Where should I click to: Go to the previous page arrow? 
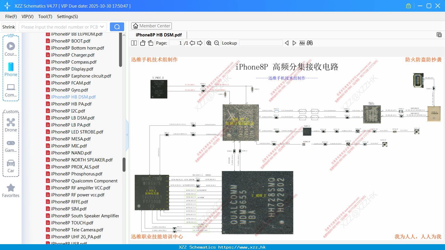coord(192,43)
